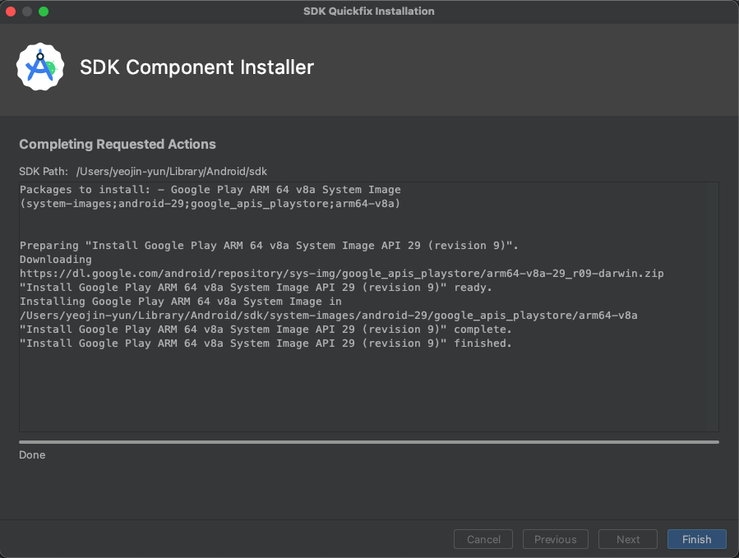Click the dl.google.com download URL line
The height and width of the screenshot is (558, 739).
(342, 274)
